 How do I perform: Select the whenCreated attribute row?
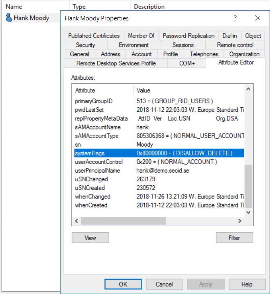coord(159,205)
